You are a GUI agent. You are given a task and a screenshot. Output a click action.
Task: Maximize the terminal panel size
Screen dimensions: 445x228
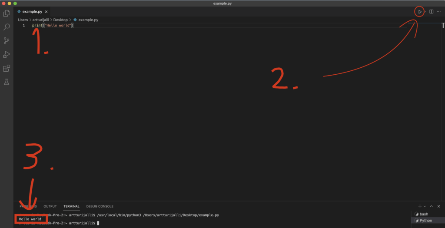tap(431, 206)
